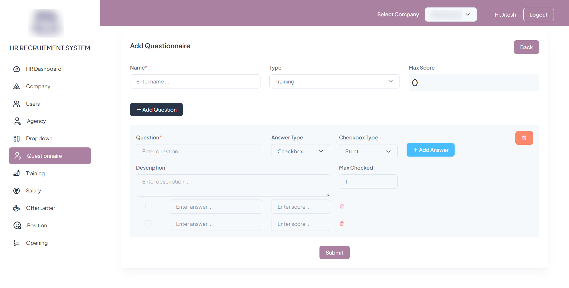Delete the second answer row trash icon

[x=342, y=223]
